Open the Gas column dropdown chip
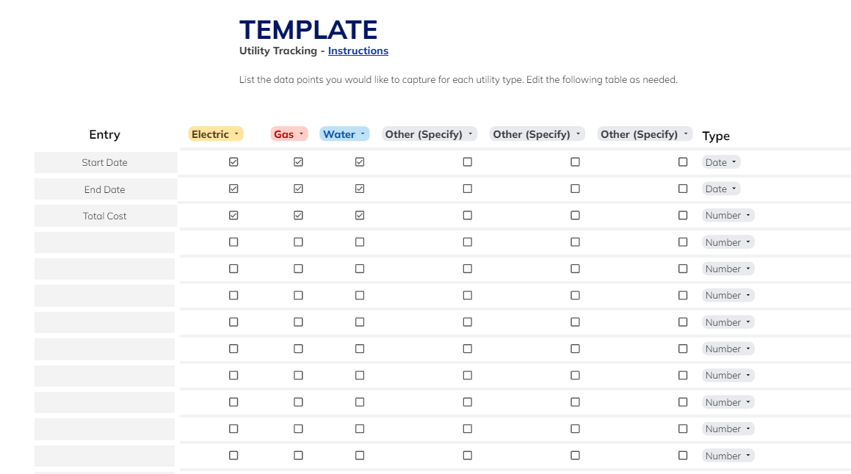 click(289, 134)
